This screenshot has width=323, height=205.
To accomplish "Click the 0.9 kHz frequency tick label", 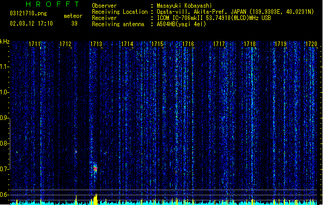I will 4,118.
